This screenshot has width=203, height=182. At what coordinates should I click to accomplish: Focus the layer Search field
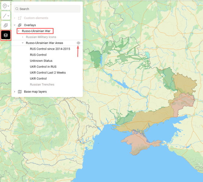coord(48,9)
